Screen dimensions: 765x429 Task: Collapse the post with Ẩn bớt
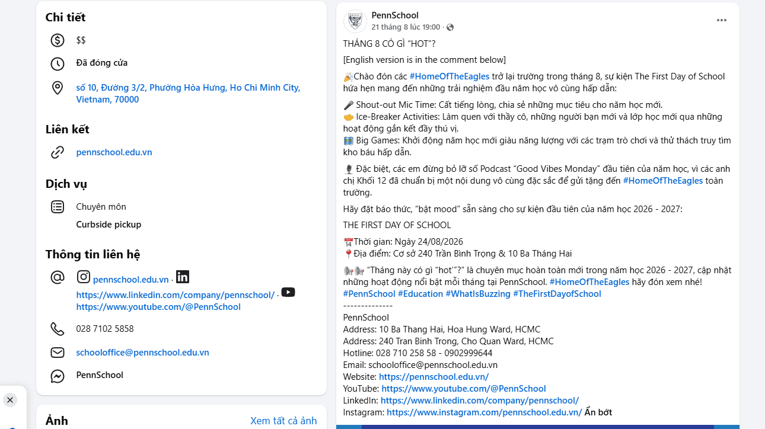tap(598, 412)
